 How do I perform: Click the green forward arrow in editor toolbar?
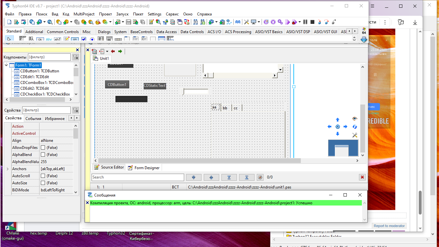click(x=120, y=51)
